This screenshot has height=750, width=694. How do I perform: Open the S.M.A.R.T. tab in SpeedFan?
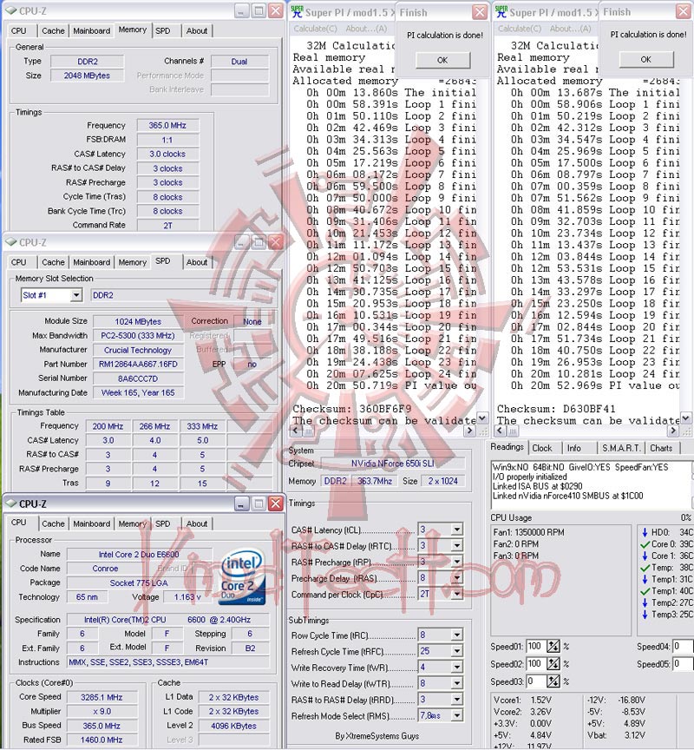point(621,448)
